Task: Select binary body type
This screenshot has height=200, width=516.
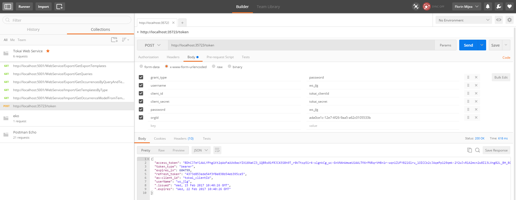Action: 229,66
